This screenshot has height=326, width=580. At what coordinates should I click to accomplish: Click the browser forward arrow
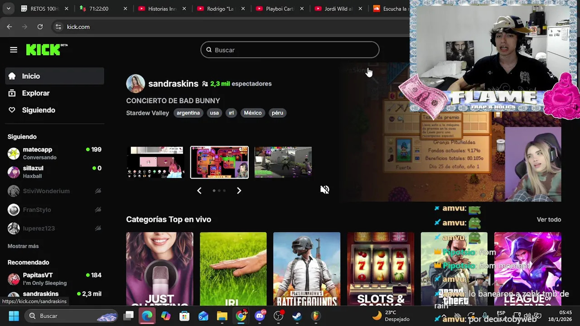25,27
